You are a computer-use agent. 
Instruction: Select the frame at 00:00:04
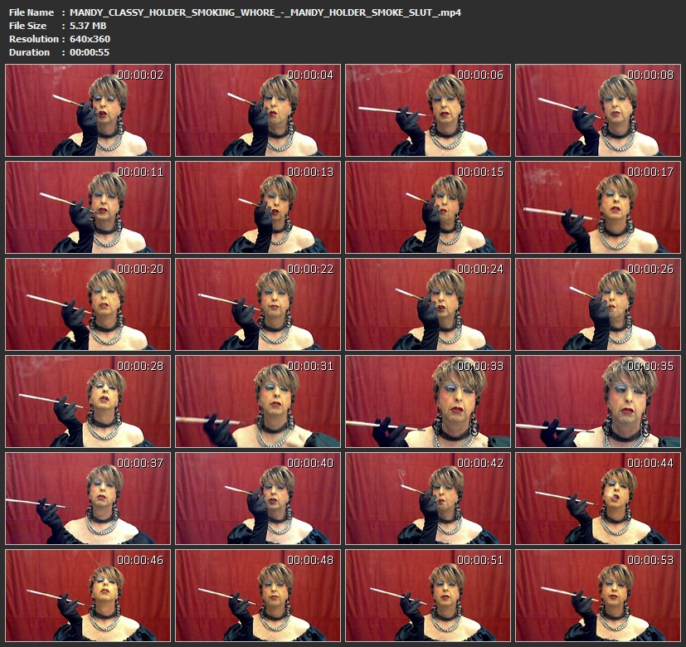point(257,110)
